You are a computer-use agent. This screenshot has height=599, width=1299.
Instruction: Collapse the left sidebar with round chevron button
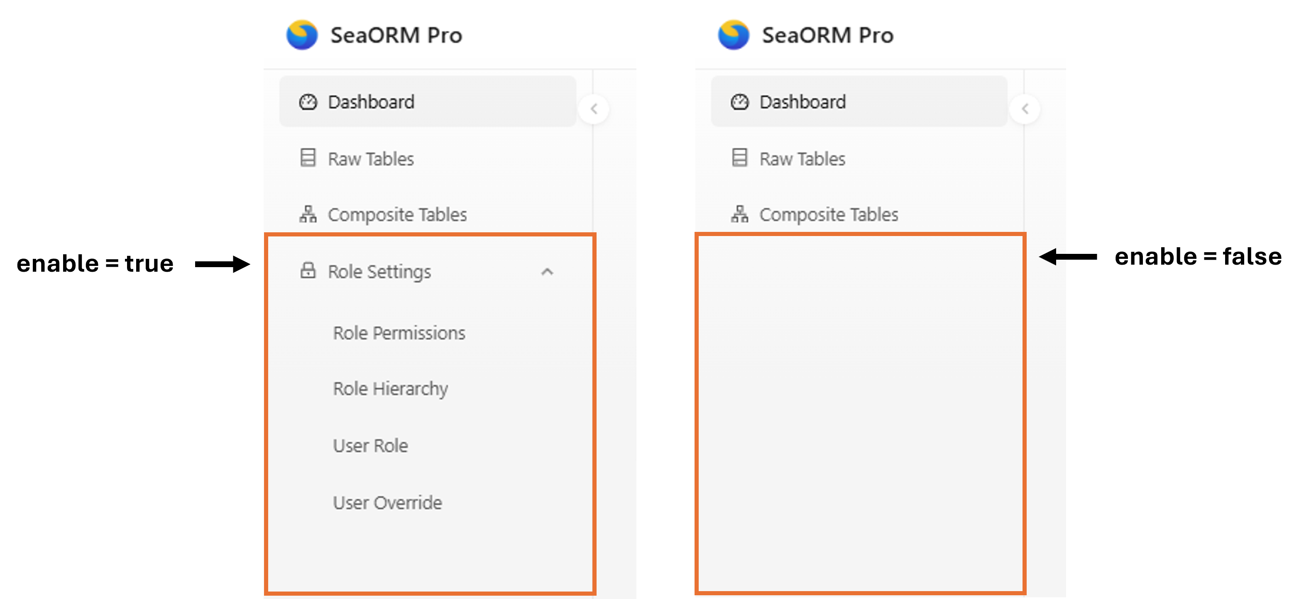[x=594, y=109]
